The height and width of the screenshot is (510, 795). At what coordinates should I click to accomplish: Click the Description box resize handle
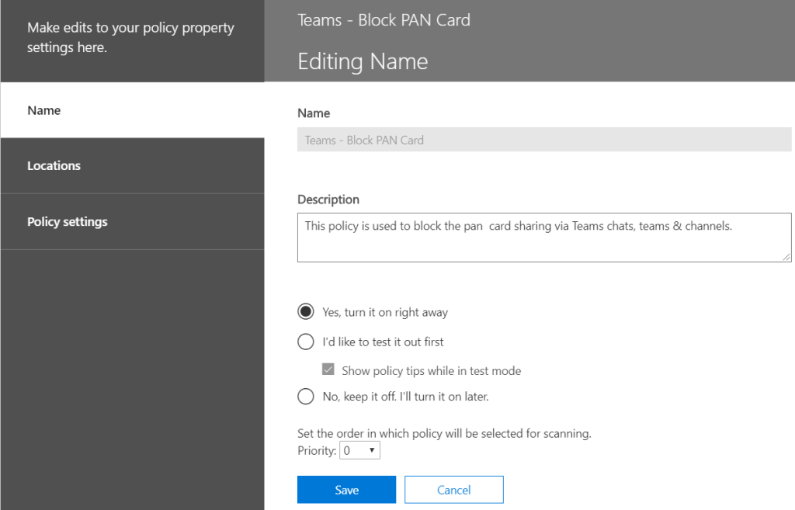pyautogui.click(x=786, y=257)
